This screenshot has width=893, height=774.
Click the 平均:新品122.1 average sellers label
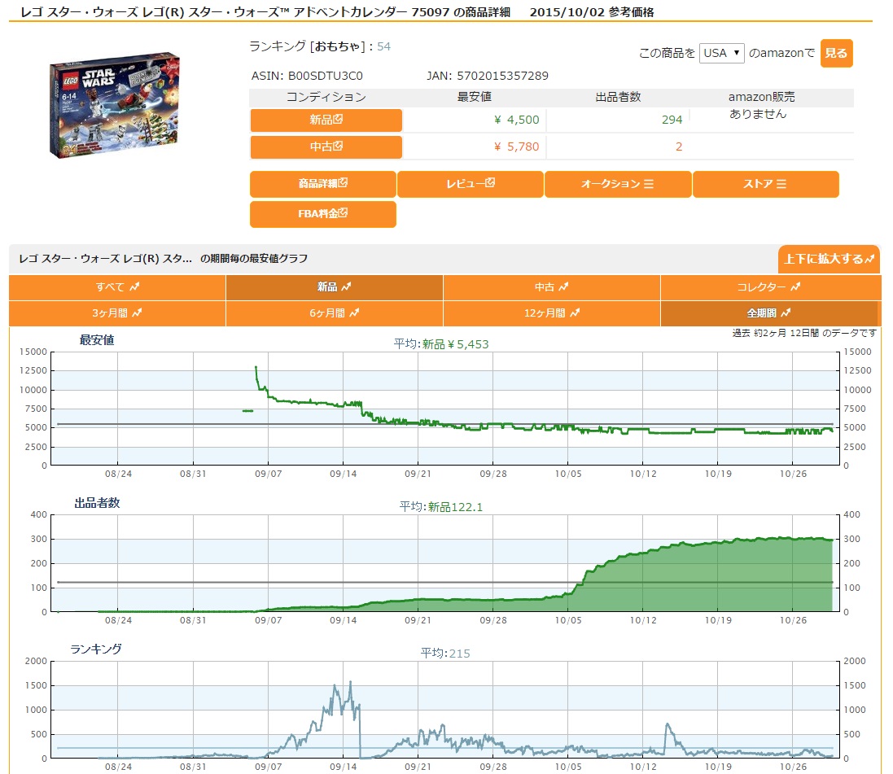click(441, 507)
